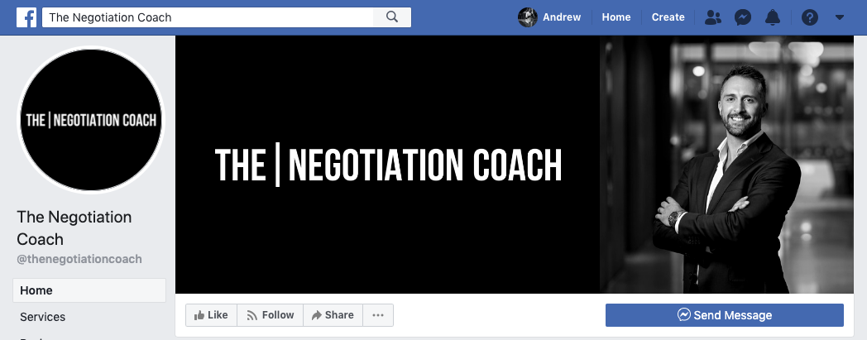Click the search magnifier button
The image size is (867, 340).
tap(392, 17)
